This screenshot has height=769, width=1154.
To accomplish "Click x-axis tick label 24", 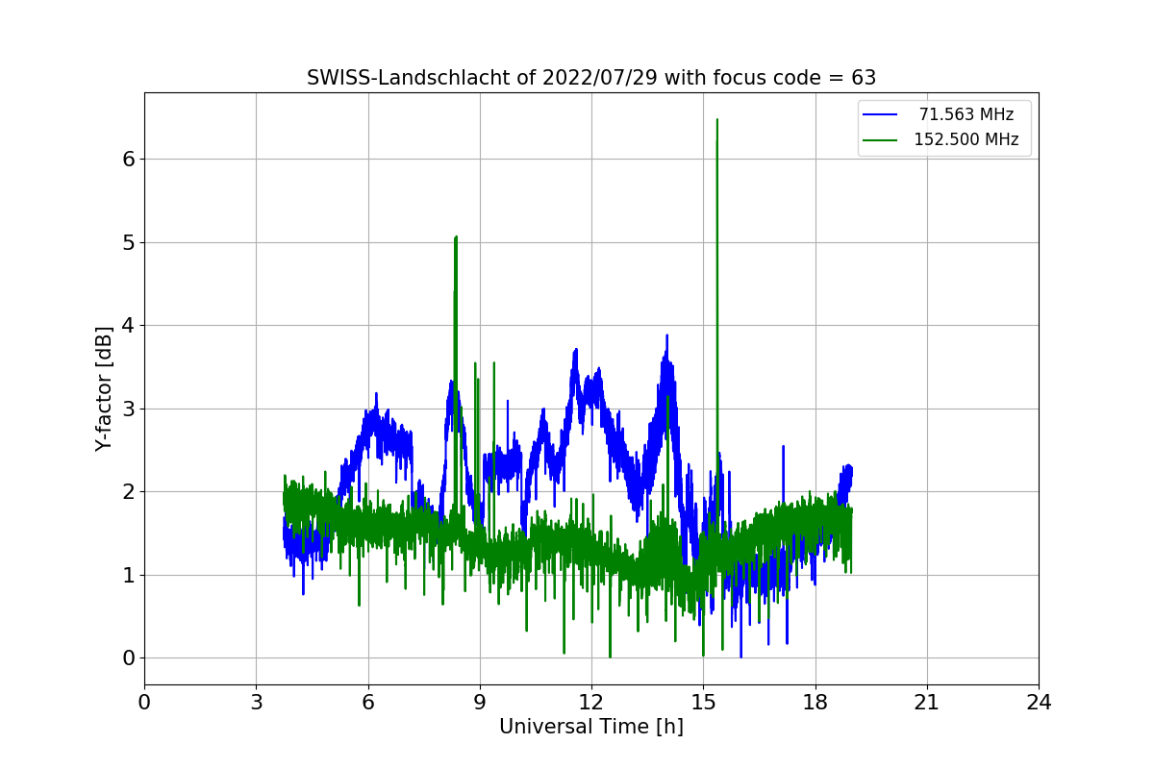I will click(1039, 703).
